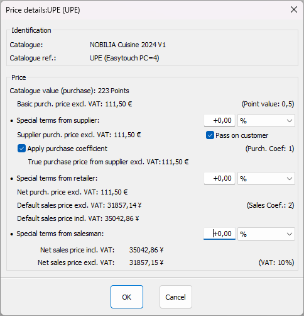Click the Cancel button
Screen dimensions: 304x316
(x=176, y=296)
